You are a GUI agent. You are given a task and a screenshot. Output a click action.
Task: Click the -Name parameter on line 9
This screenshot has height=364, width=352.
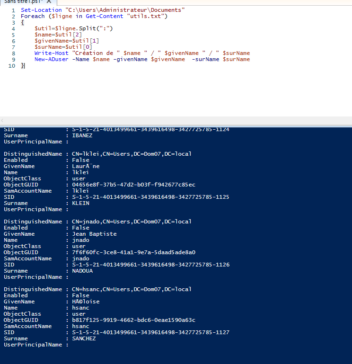81,60
